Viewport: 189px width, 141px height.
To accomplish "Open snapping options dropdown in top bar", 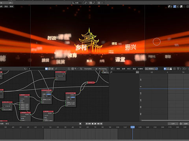I will 94,3.
